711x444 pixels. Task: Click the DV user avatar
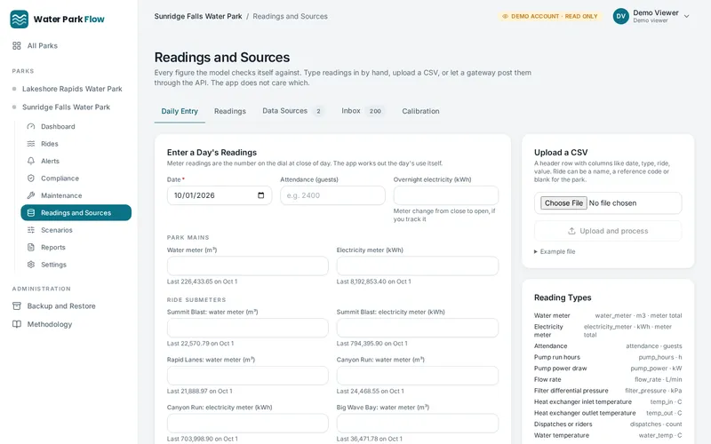[620, 16]
